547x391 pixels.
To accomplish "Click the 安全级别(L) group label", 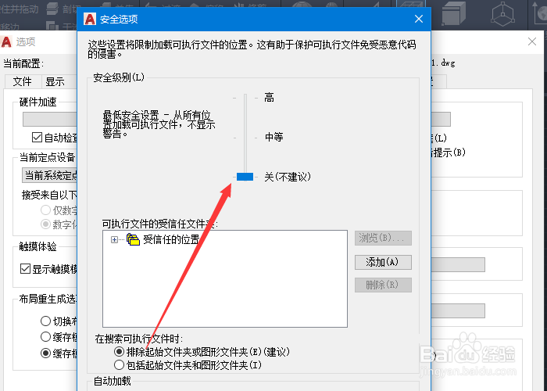I will 119,77.
